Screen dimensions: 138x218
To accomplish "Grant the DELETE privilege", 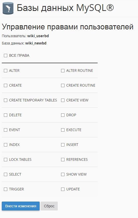I will [5, 115].
